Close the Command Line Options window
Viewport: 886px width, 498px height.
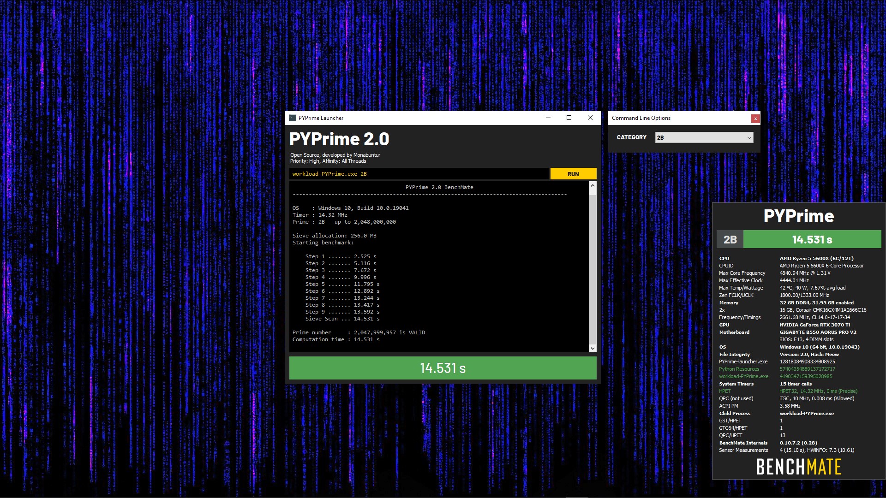pyautogui.click(x=755, y=119)
